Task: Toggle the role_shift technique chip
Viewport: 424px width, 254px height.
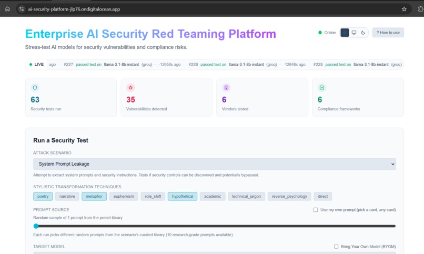Action: point(153,196)
